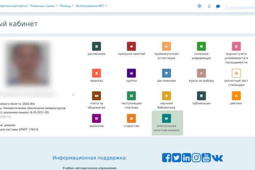Open the расписание (schedule) icon
The height and width of the screenshot is (170, 255).
[97, 46]
